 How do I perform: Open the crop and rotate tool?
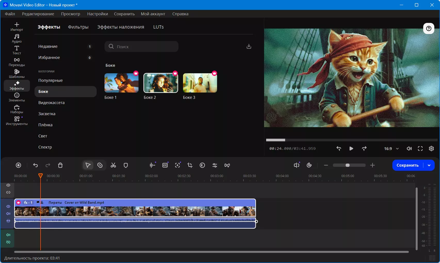[x=190, y=165]
